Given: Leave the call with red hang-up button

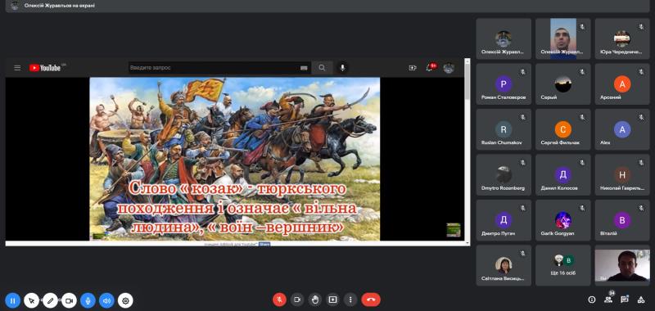Looking at the screenshot, I should tap(371, 300).
